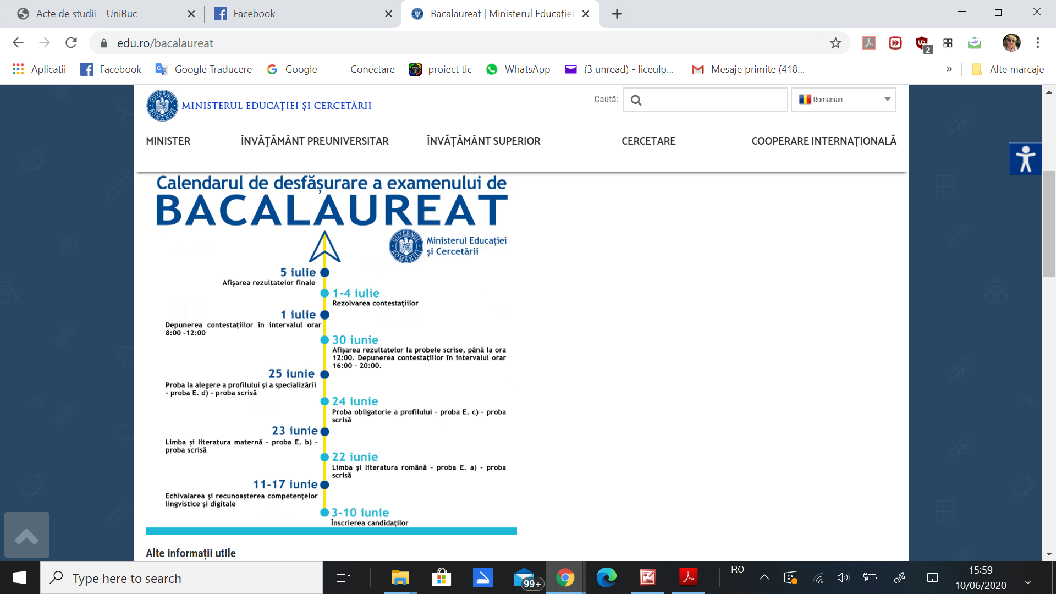Click the page vertical scrollbar thumb
The image size is (1056, 594).
[1049, 224]
